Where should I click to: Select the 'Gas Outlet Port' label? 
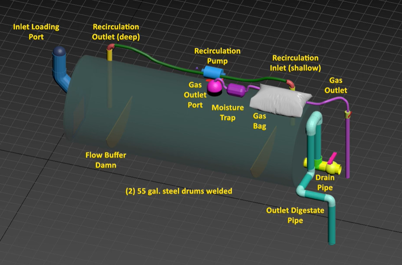click(195, 95)
